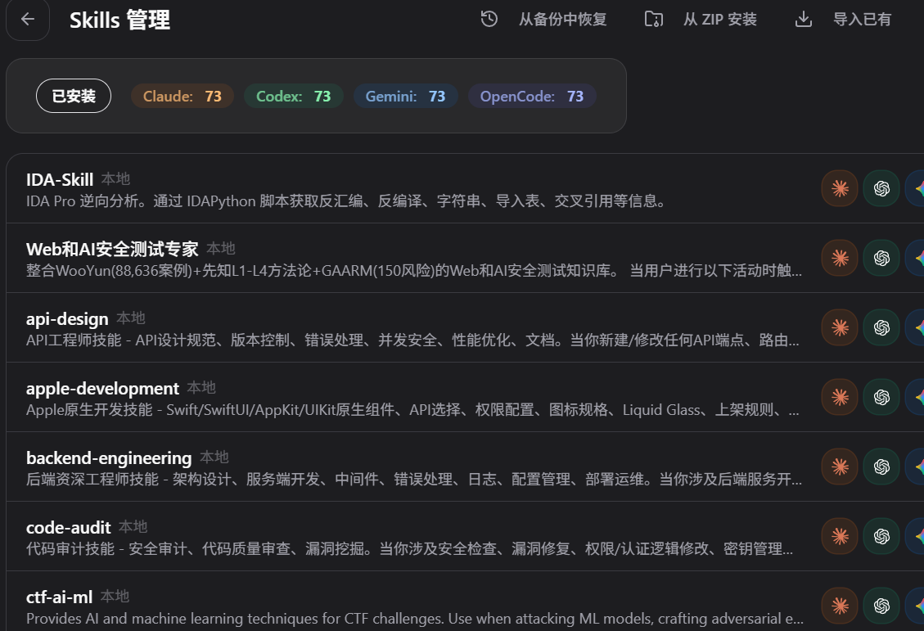Go back with the arrow button

pos(28,20)
